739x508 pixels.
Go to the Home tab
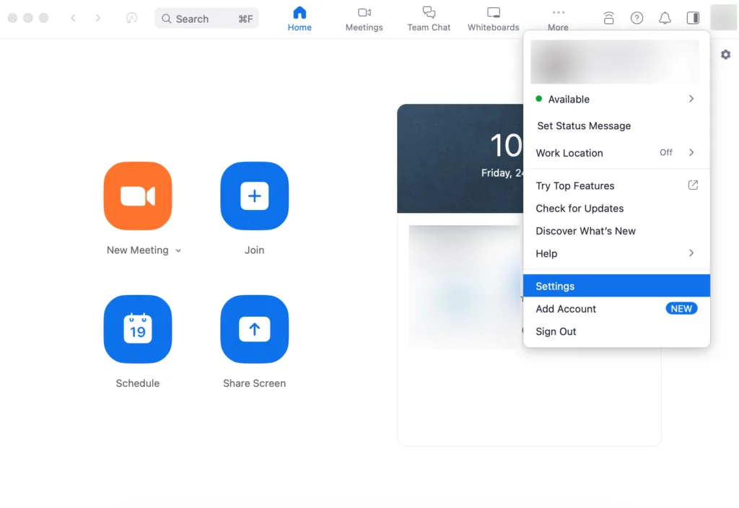(299, 19)
